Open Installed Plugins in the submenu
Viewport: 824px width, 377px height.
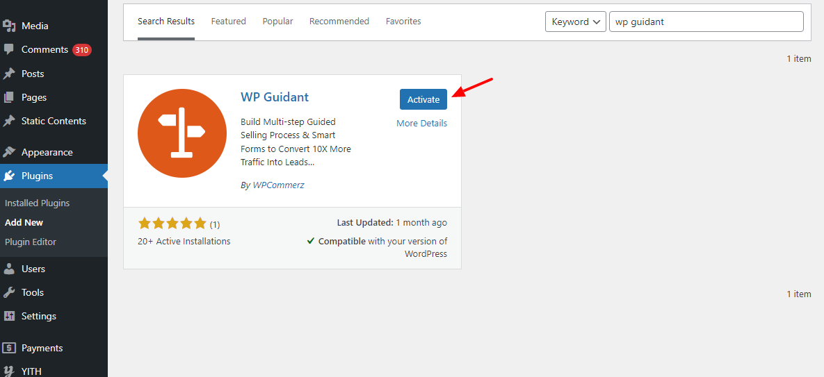37,203
